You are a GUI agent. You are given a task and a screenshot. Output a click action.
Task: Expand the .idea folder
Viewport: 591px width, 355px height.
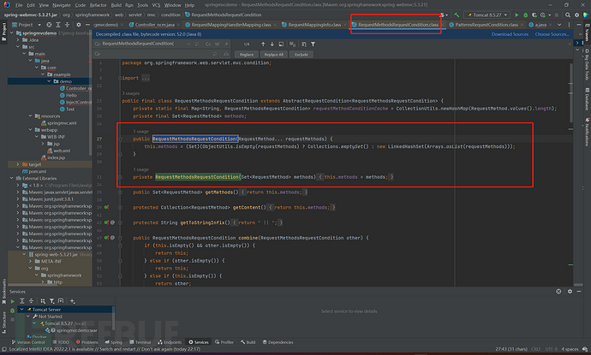point(18,40)
